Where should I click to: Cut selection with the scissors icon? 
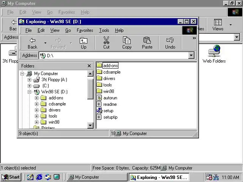pos(106,41)
